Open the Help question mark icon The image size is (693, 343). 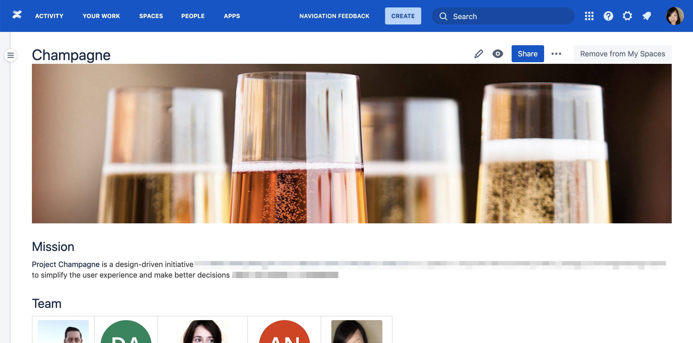(x=608, y=16)
